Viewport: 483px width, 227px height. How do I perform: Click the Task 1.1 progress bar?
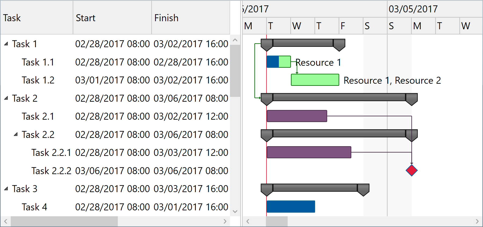(279, 62)
